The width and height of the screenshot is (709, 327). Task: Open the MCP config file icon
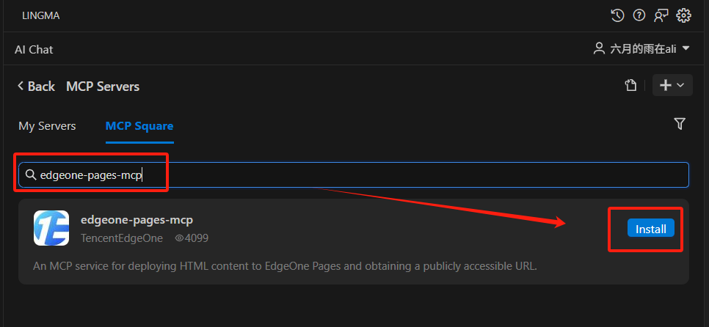[630, 85]
